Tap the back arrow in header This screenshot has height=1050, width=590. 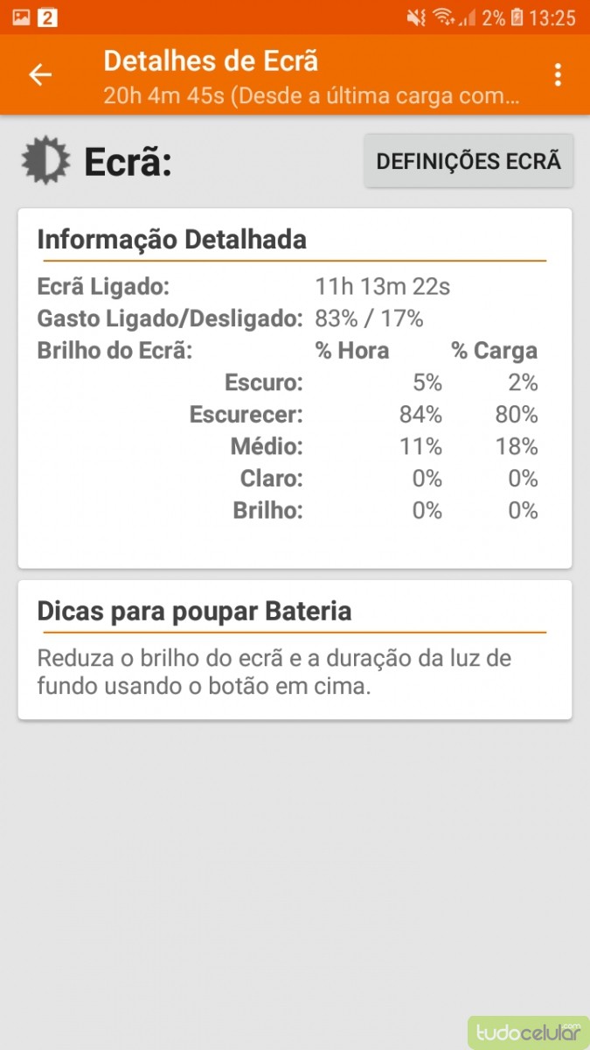coord(40,75)
